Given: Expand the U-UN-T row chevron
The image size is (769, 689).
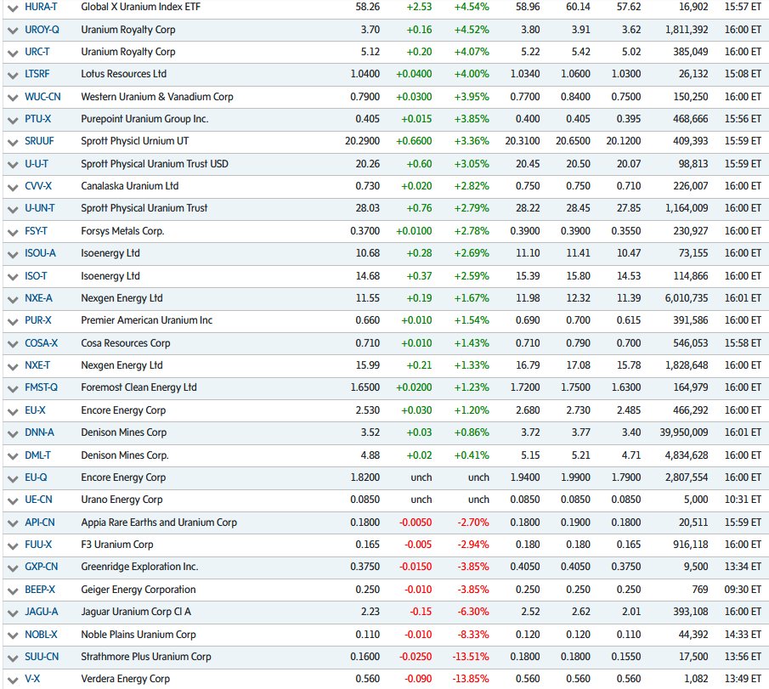Looking at the screenshot, I should [x=13, y=209].
